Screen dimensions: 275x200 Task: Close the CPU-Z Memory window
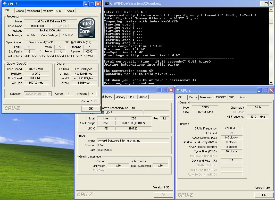(271, 90)
